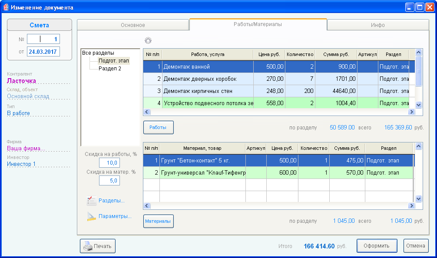Click the Оформить button
Viewport: 437px width, 258px height.
(x=377, y=246)
